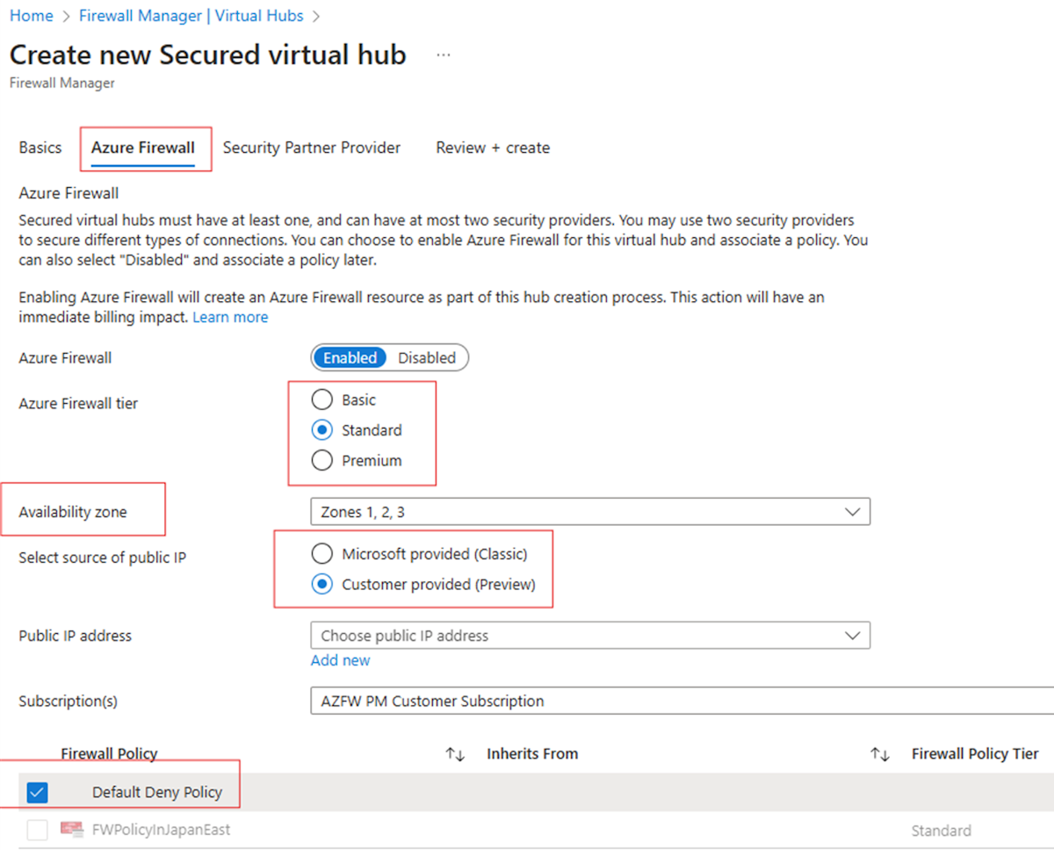Sort by the Inherits From column arrows
This screenshot has width=1054, height=850.
[x=880, y=754]
